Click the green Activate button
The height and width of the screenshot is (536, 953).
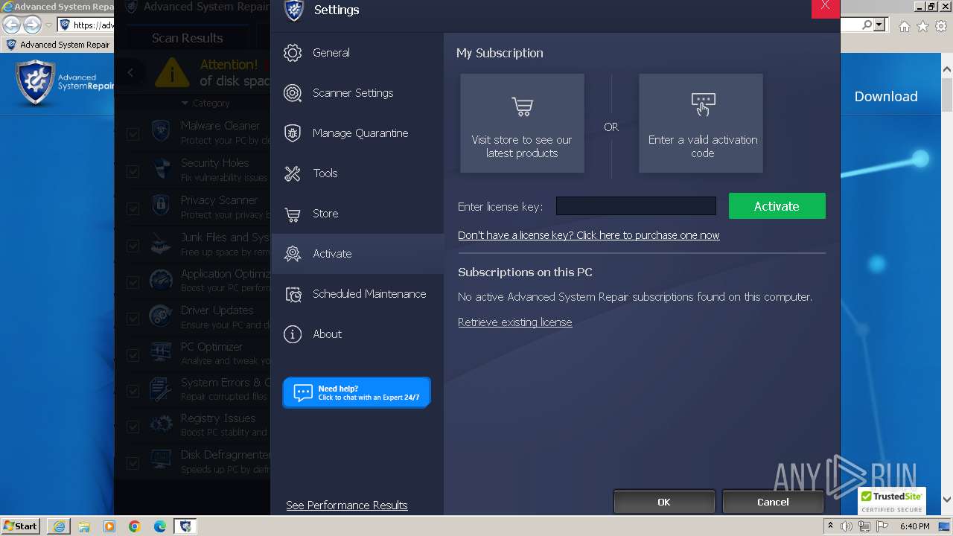(x=777, y=206)
